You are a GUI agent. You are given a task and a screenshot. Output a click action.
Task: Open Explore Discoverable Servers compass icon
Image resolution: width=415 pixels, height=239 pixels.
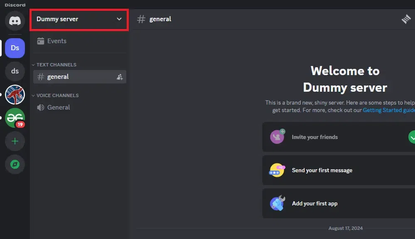pyautogui.click(x=15, y=164)
